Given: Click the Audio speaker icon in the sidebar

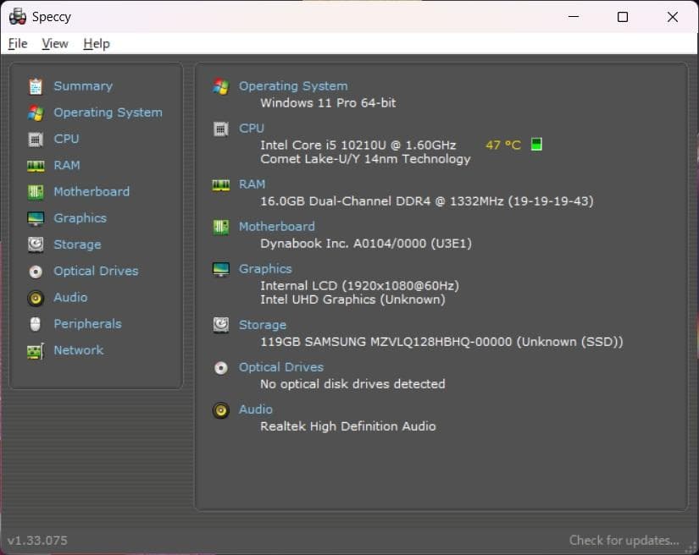Looking at the screenshot, I should click(35, 297).
